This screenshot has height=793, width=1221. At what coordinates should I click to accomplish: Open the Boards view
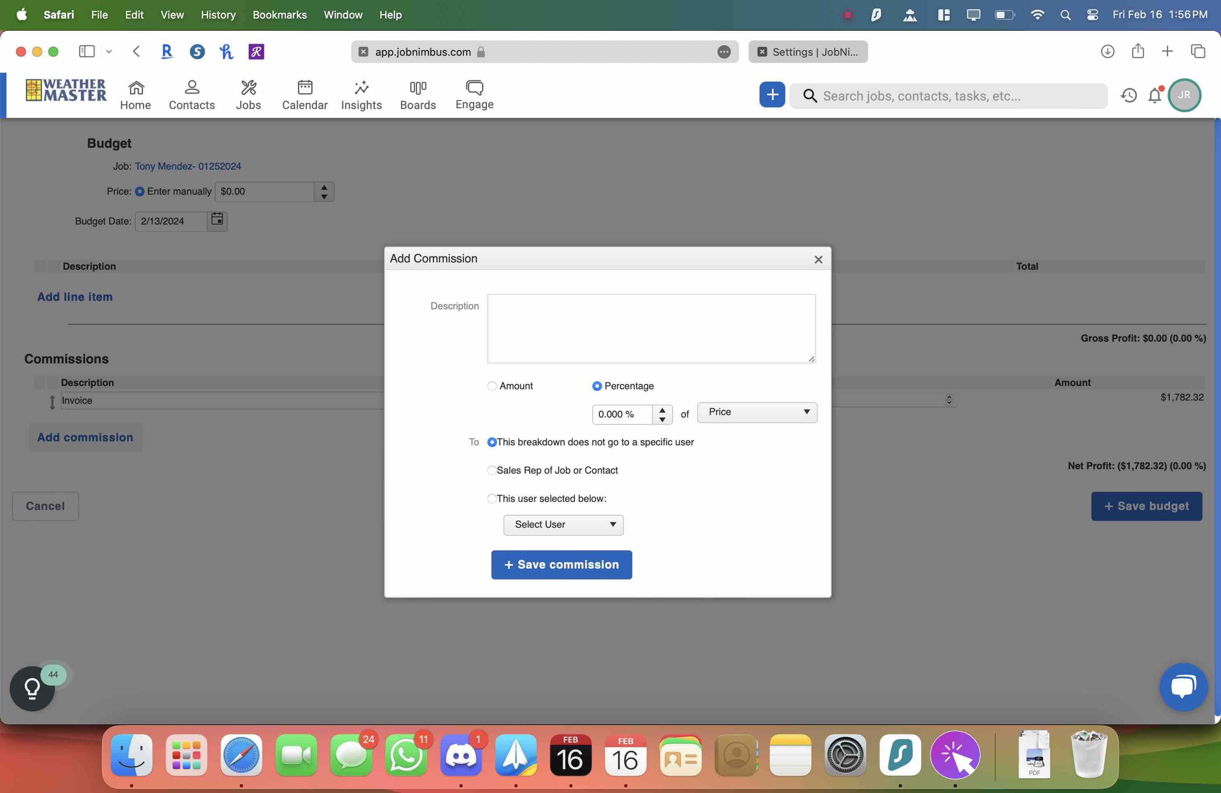click(x=417, y=94)
